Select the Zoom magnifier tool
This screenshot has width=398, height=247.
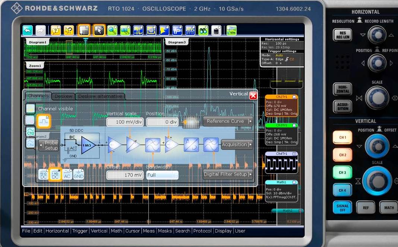pyautogui.click(x=112, y=30)
